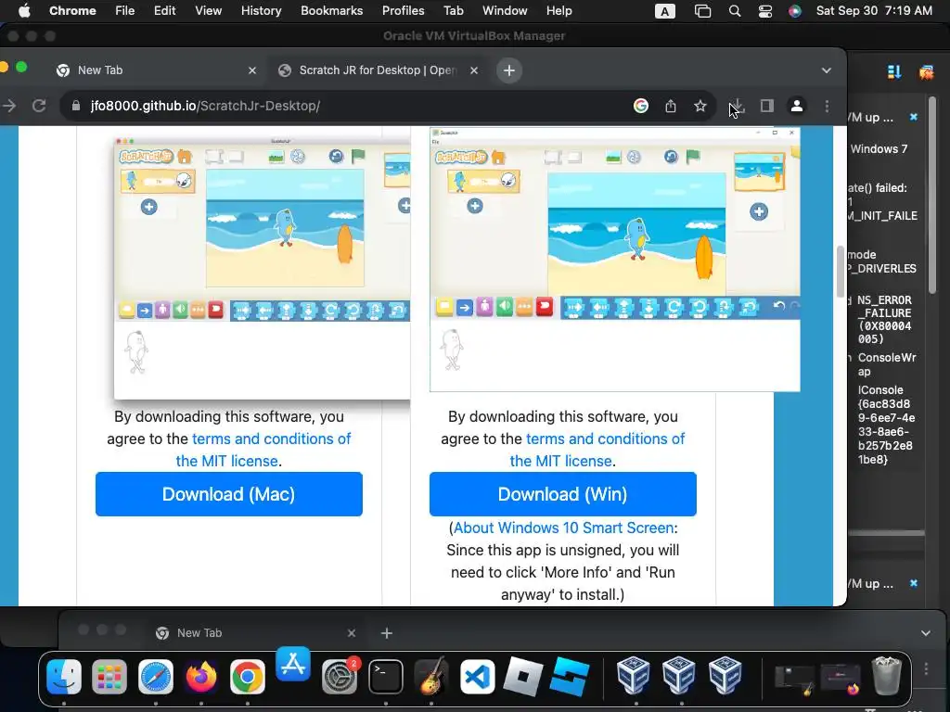
Task: Expand the tab search chevron in front Chrome window
Action: pos(827,70)
